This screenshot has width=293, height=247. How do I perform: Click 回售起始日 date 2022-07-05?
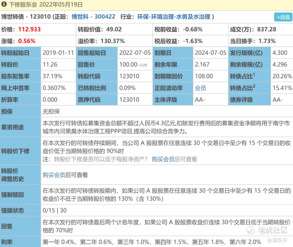[135, 53]
